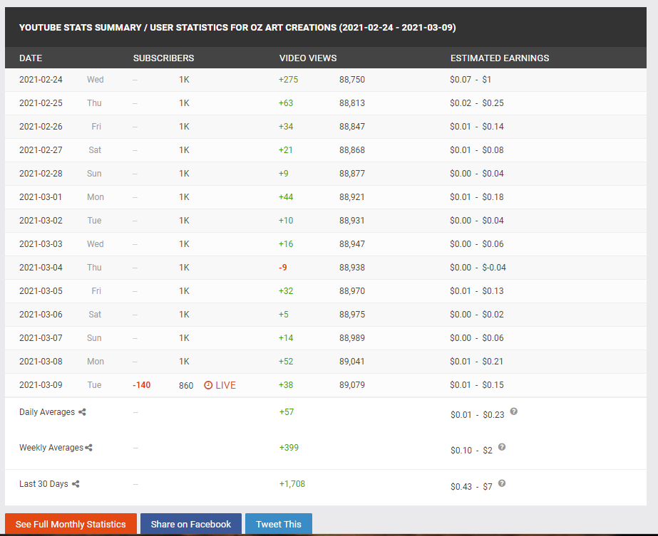Select date 2021-03-08
Image resolution: width=658 pixels, height=536 pixels.
[41, 361]
